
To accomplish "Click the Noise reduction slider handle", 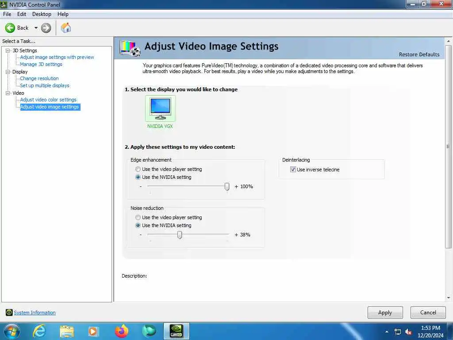I will pos(180,235).
